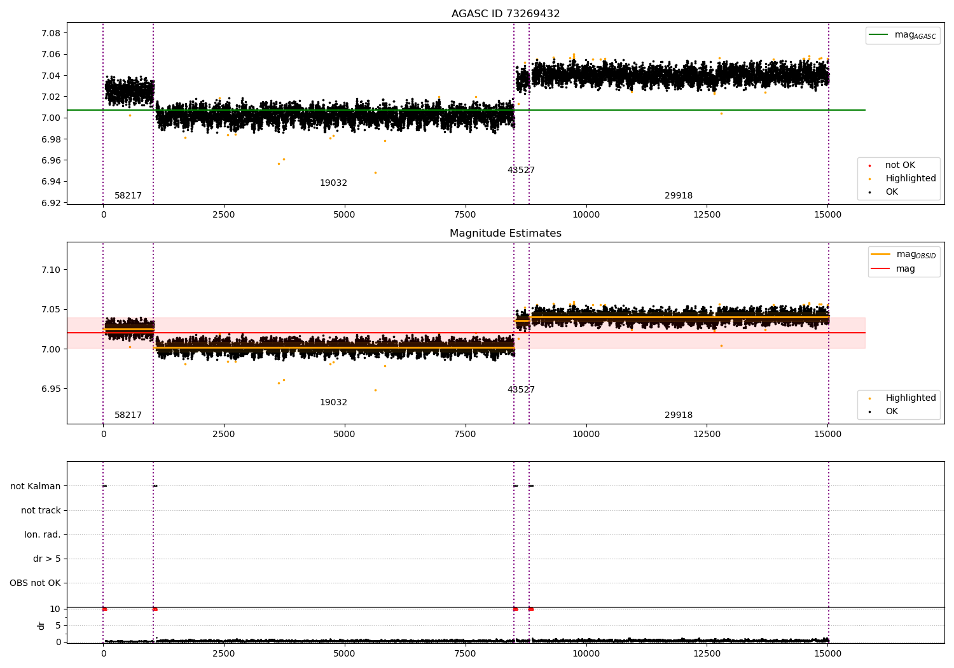
Task: Click obsid label 58217 in Magnitude Estimates plot
Action: tap(128, 415)
